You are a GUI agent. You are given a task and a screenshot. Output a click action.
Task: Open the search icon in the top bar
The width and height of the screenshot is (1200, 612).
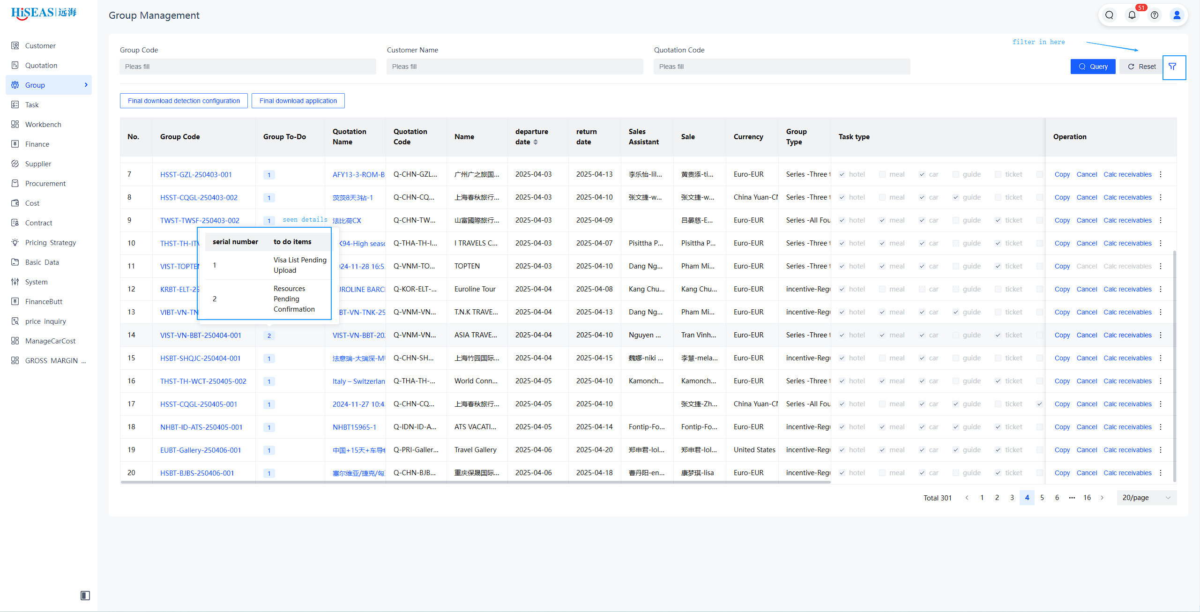point(1109,15)
